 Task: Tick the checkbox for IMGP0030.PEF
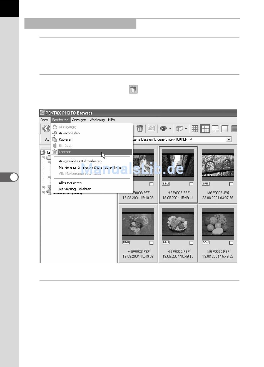(231, 243)
